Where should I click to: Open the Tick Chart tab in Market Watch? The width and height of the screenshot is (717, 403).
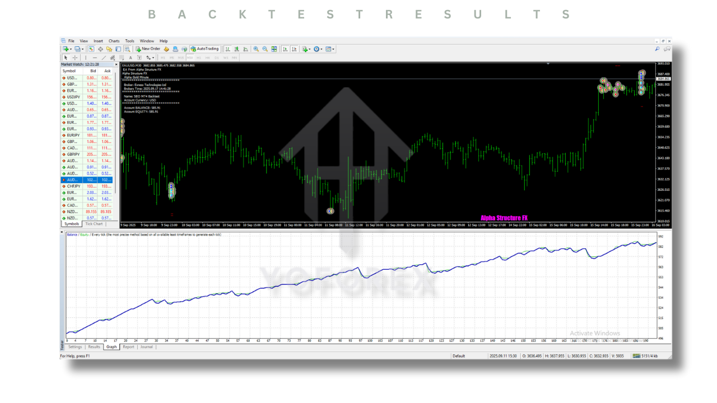pyautogui.click(x=94, y=224)
